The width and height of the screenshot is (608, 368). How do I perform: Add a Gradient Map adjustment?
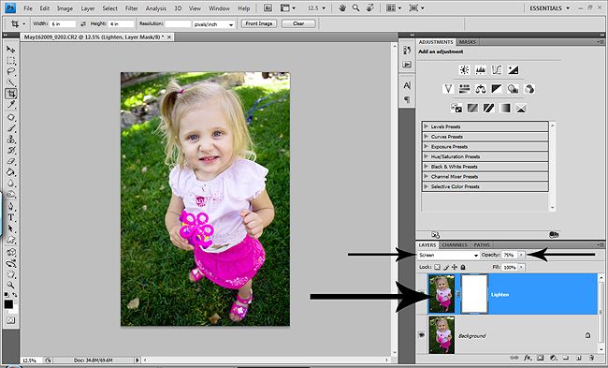tap(505, 108)
